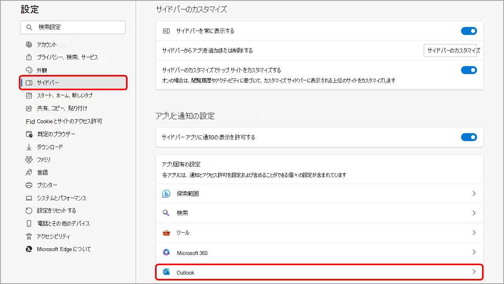Screen dimensions: 504x284
Task: Select サイドバー in settings menu
Action: (x=73, y=83)
